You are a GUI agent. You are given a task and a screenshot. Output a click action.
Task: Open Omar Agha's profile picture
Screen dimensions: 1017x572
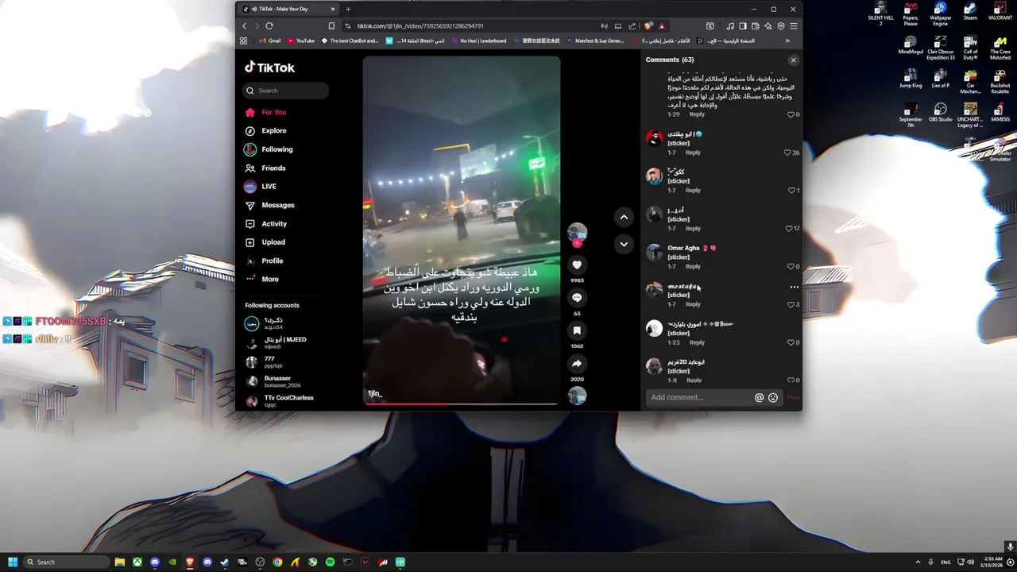point(654,253)
